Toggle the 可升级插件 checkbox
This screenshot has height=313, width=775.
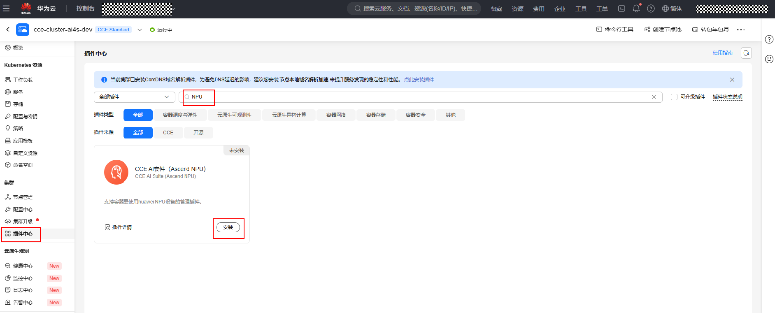click(674, 97)
